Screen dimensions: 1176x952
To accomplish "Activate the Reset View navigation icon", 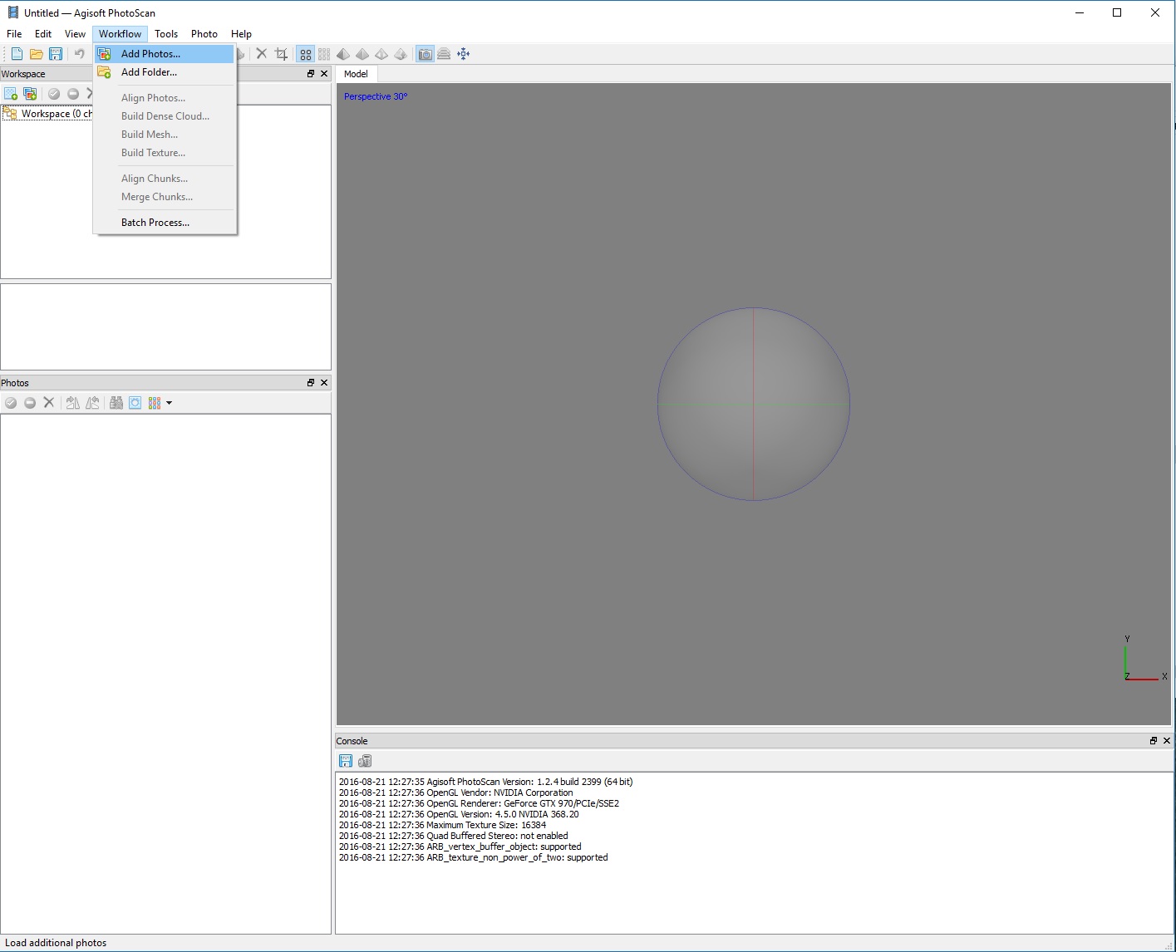I will click(x=463, y=53).
